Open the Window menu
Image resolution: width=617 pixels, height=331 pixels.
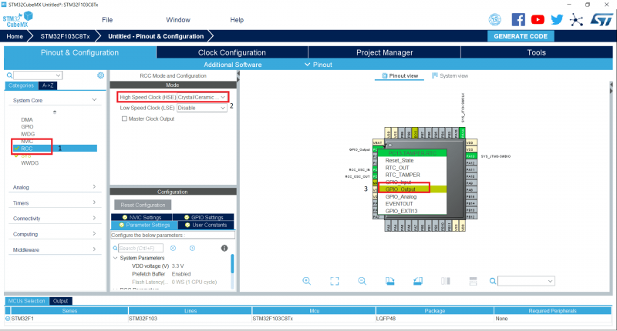(x=178, y=20)
